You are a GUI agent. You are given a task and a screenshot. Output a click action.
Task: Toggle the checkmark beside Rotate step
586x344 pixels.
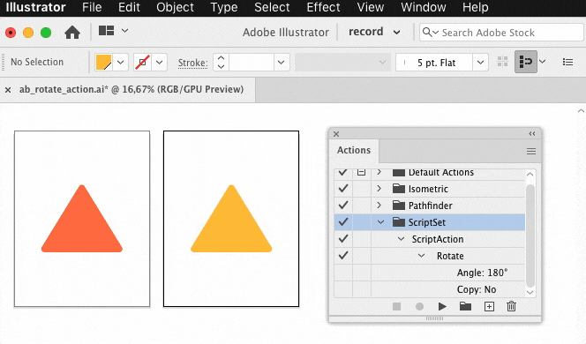(x=343, y=256)
